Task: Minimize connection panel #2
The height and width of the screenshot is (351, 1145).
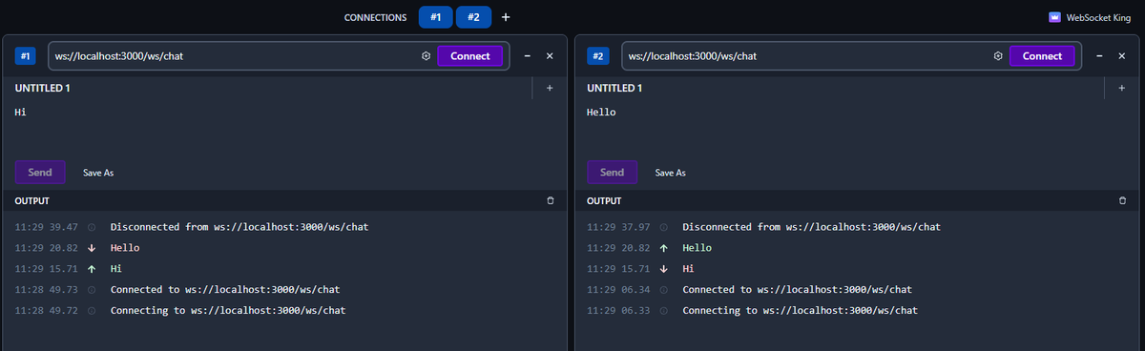Action: tap(1099, 56)
